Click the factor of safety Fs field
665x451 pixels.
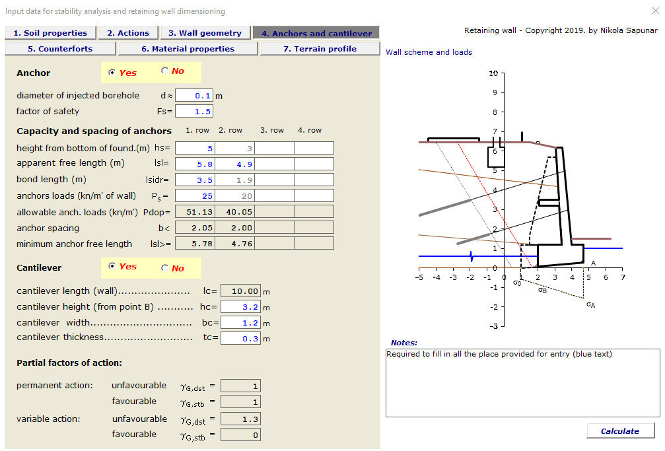coord(194,112)
